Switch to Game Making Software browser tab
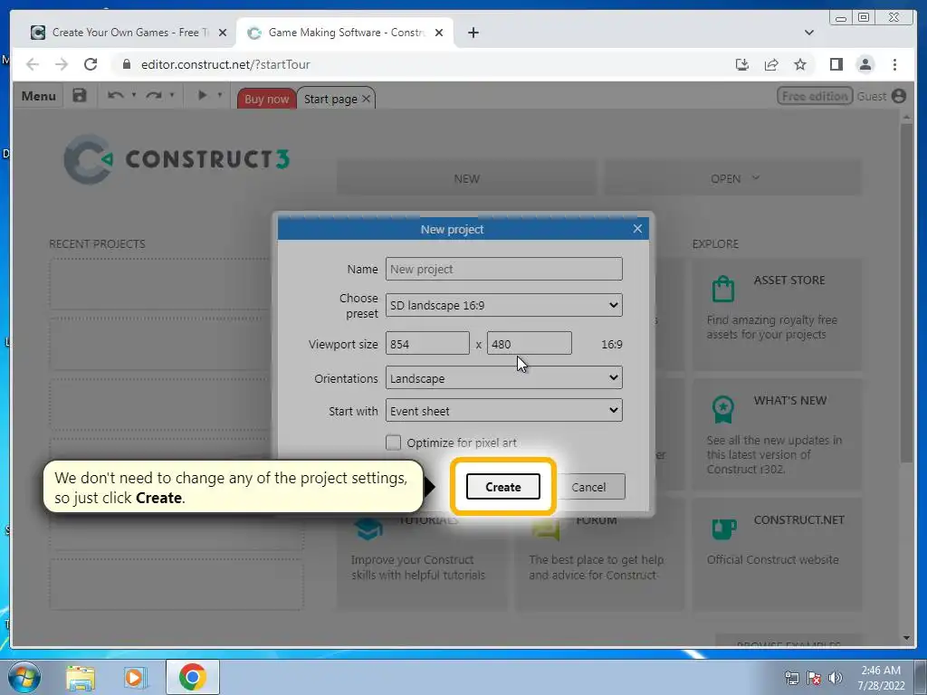927x695 pixels. (346, 33)
